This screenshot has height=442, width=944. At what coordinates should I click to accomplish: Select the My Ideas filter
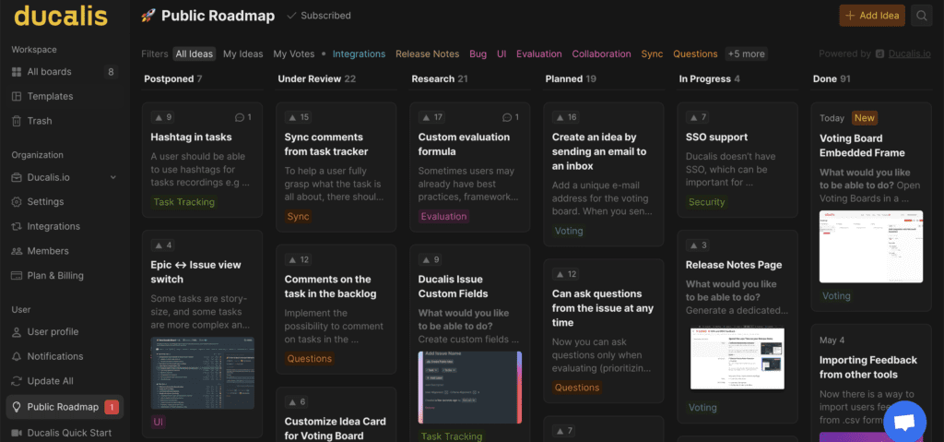243,54
